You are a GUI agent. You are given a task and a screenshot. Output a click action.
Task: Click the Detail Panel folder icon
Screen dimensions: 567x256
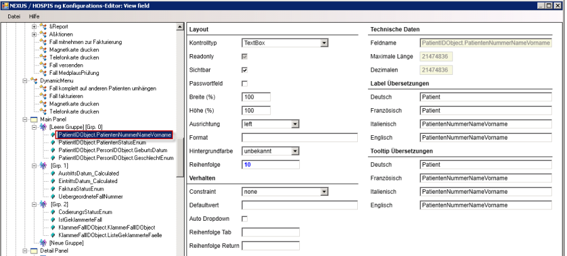(x=33, y=251)
